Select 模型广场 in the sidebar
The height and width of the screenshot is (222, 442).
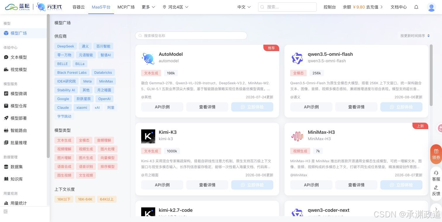[x=23, y=33]
